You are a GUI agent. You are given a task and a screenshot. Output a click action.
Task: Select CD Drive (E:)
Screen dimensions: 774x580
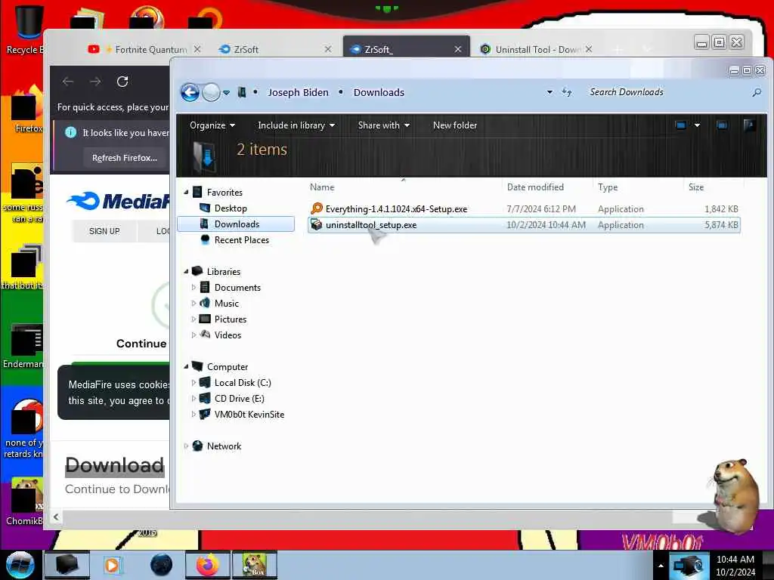point(239,398)
